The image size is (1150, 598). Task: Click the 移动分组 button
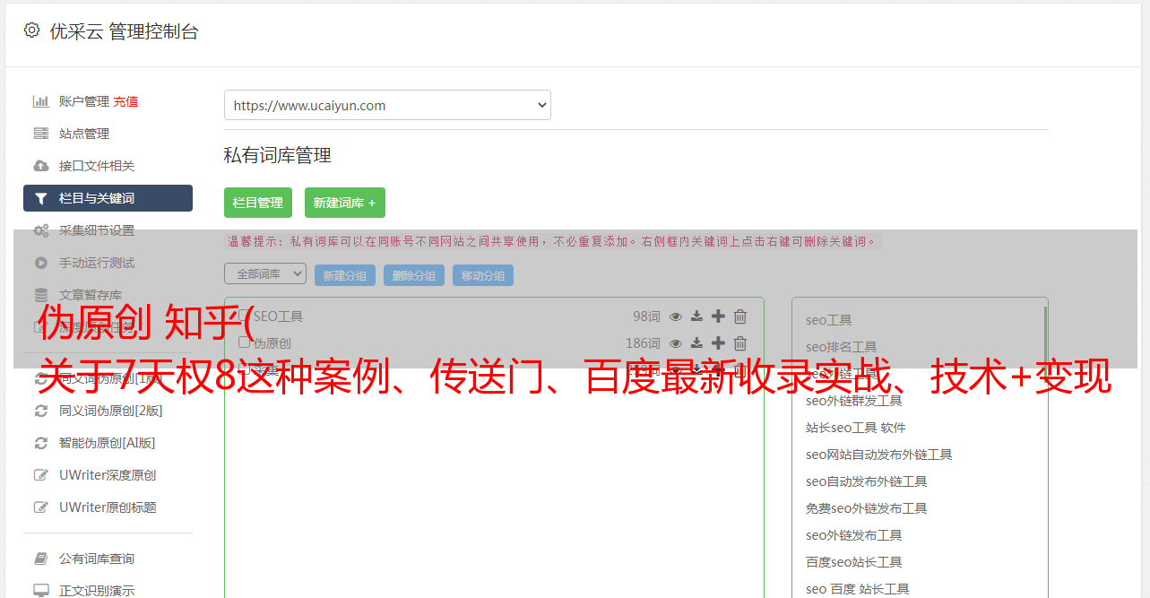pos(483,275)
